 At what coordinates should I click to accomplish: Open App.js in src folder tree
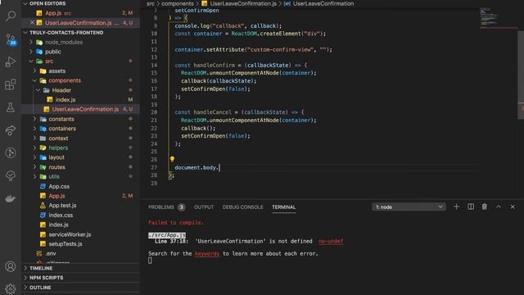pos(80,196)
